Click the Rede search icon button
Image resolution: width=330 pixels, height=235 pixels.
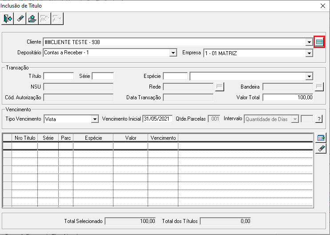(x=219, y=86)
